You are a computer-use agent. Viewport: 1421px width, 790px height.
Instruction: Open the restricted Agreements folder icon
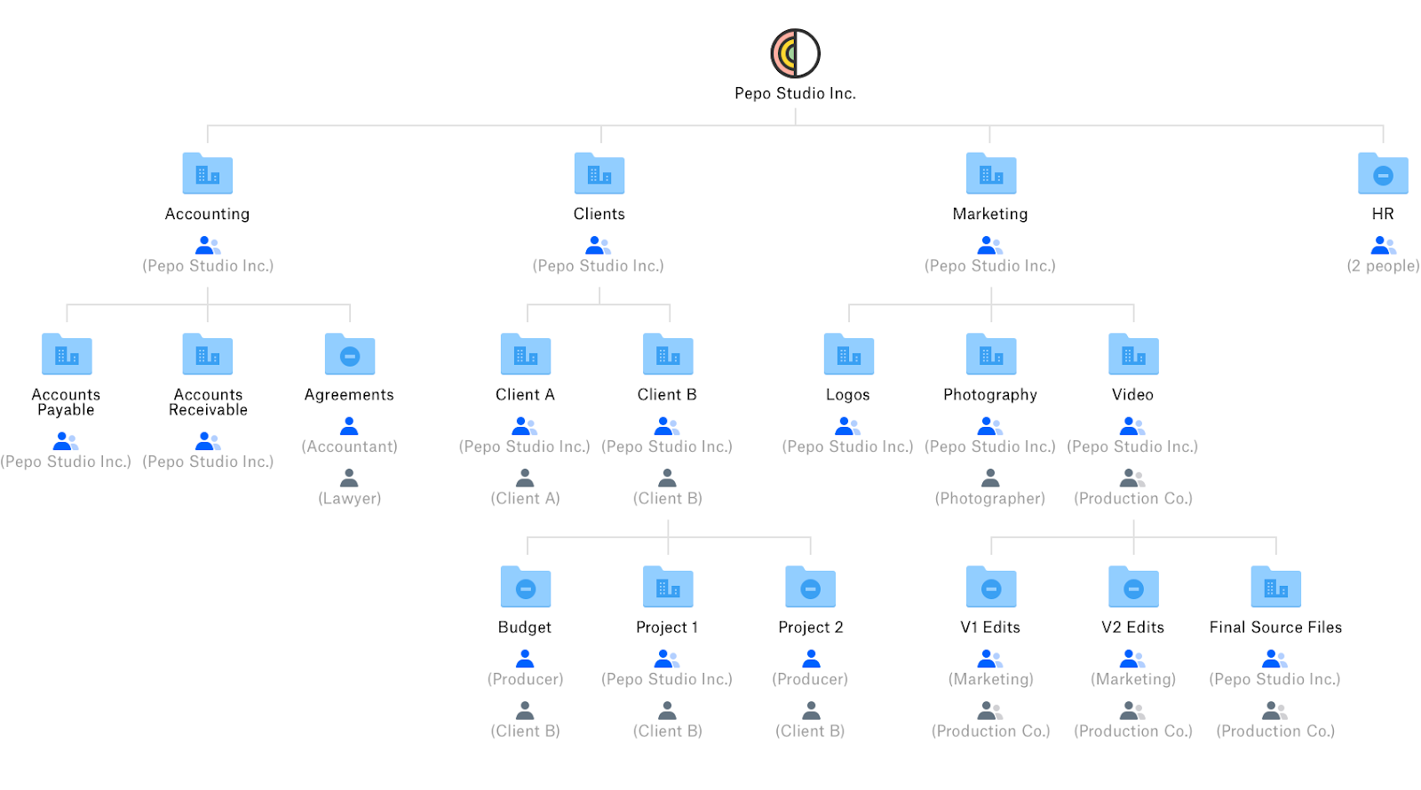350,353
